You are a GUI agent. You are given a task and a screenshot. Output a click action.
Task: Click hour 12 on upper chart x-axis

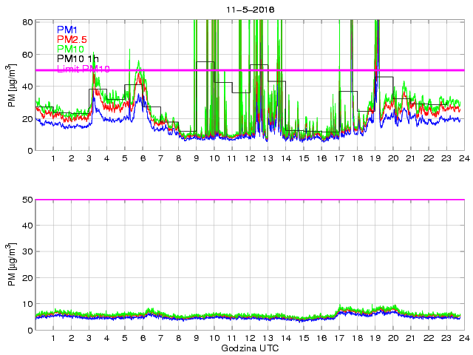point(250,159)
